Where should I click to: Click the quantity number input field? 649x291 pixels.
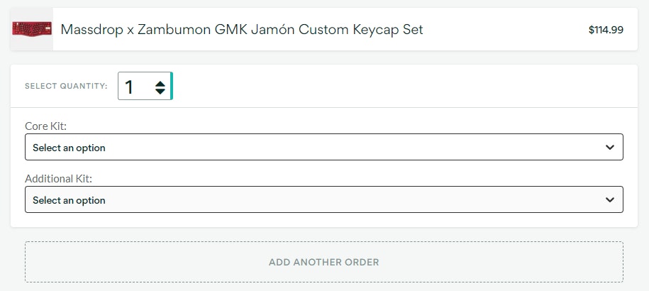pos(138,87)
